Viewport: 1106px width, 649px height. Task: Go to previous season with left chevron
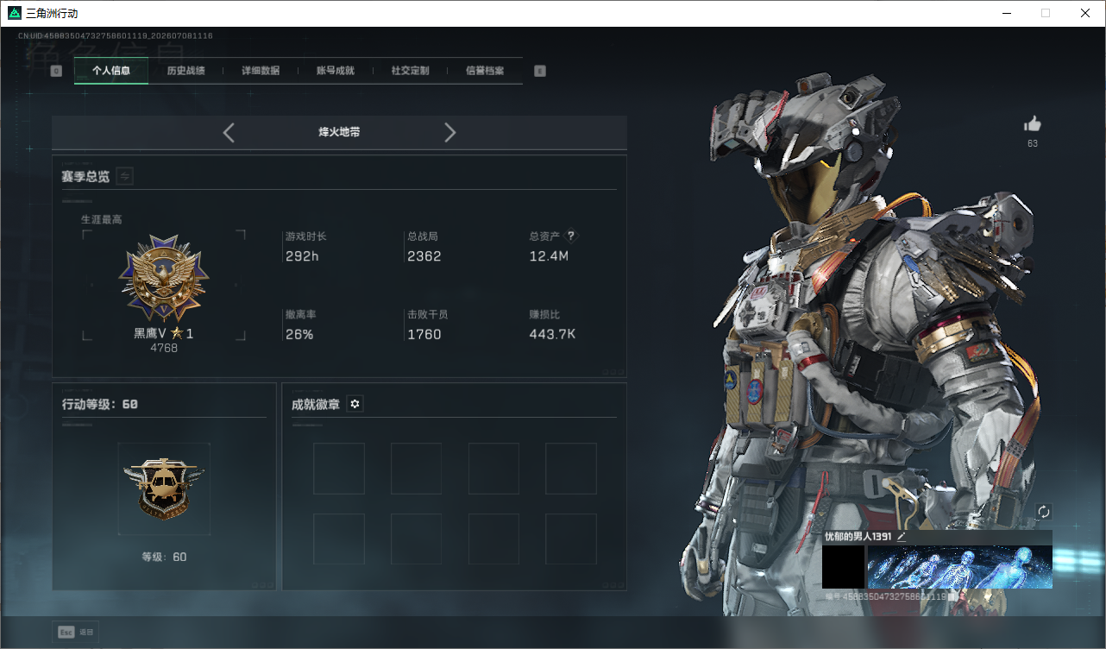click(x=229, y=132)
